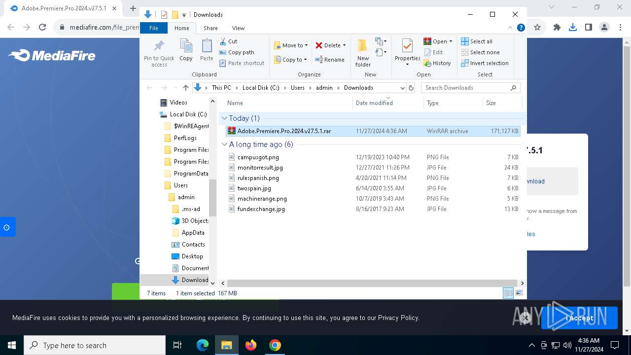Viewport: 631px width, 355px height.
Task: Switch to the Share ribbon tab
Action: coord(210,28)
